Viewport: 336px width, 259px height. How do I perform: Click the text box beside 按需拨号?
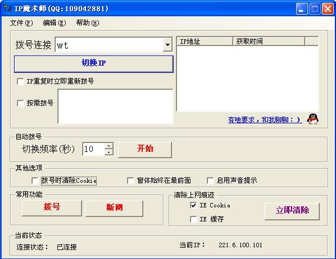115,107
